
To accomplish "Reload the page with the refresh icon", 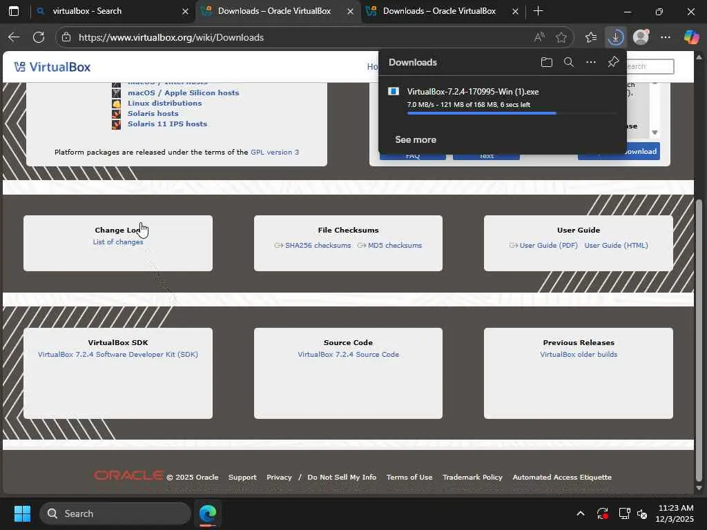I will [39, 37].
